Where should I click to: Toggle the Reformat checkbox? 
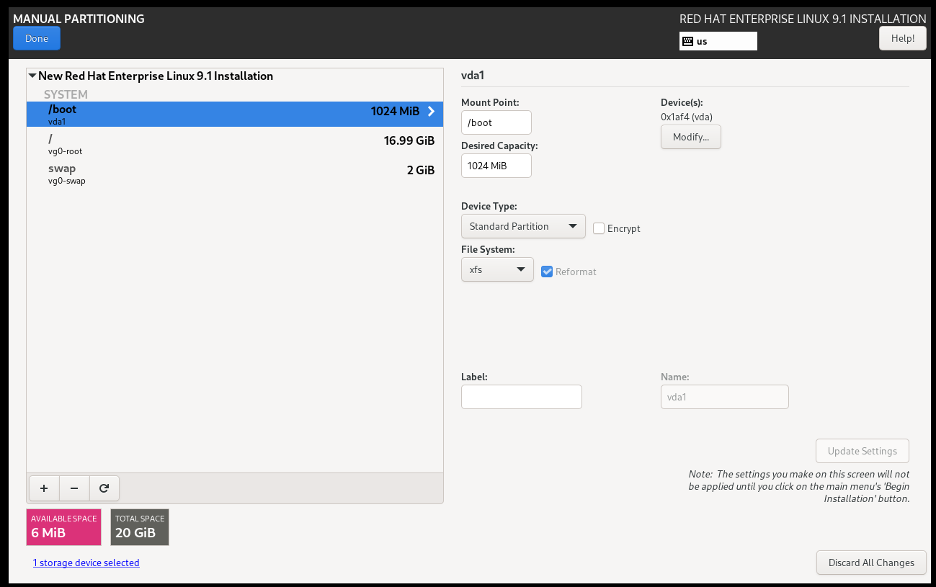pos(547,272)
